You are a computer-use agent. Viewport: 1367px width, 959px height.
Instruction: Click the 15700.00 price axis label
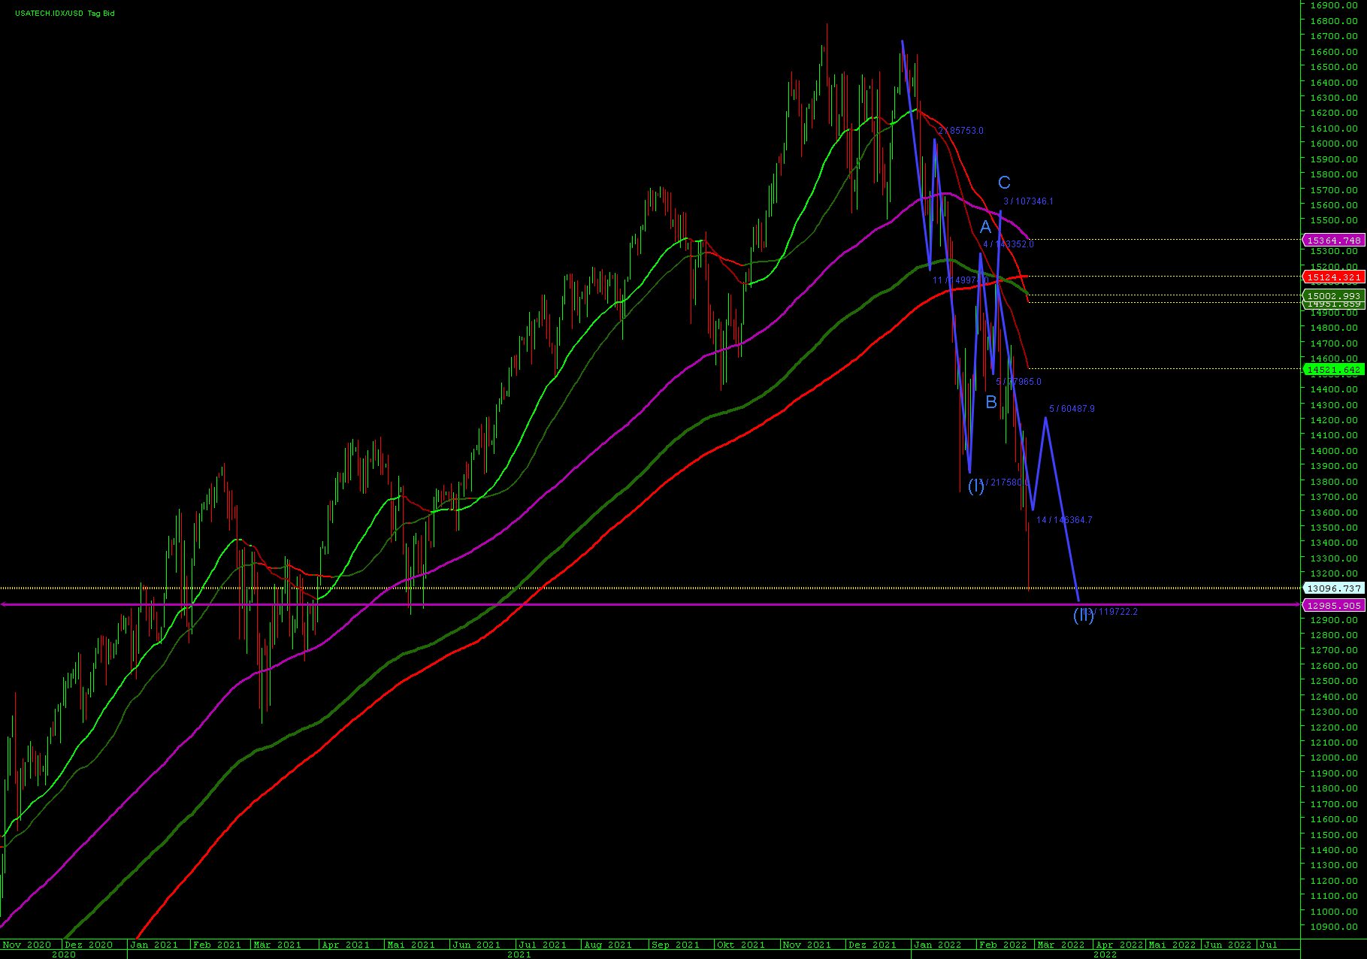pos(1334,190)
